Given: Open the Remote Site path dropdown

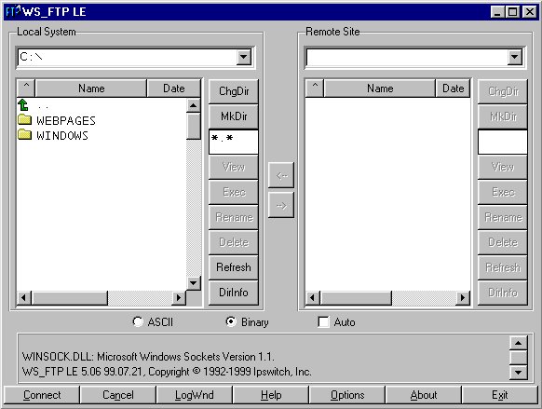Looking at the screenshot, I should (514, 57).
